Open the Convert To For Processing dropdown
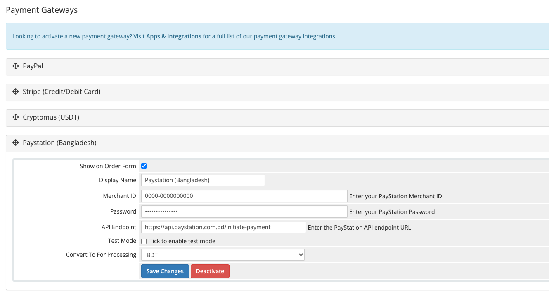 tap(222, 255)
